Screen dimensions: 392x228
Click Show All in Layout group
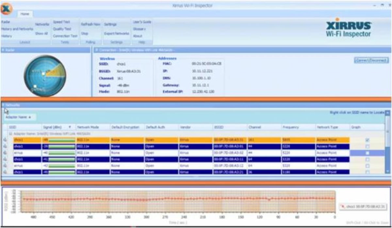click(41, 33)
